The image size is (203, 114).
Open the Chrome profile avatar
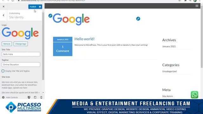click(195, 1)
